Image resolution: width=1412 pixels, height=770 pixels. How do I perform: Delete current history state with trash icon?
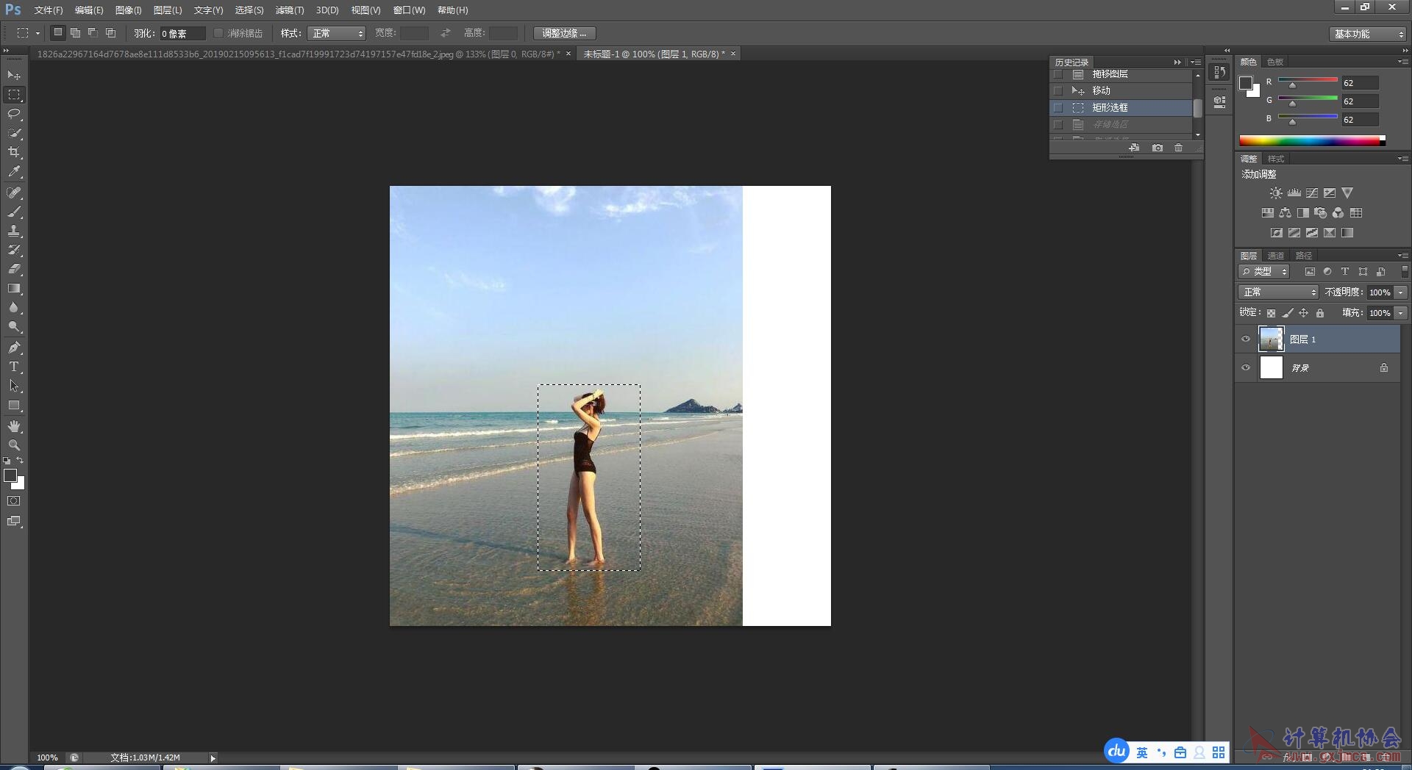(1179, 148)
